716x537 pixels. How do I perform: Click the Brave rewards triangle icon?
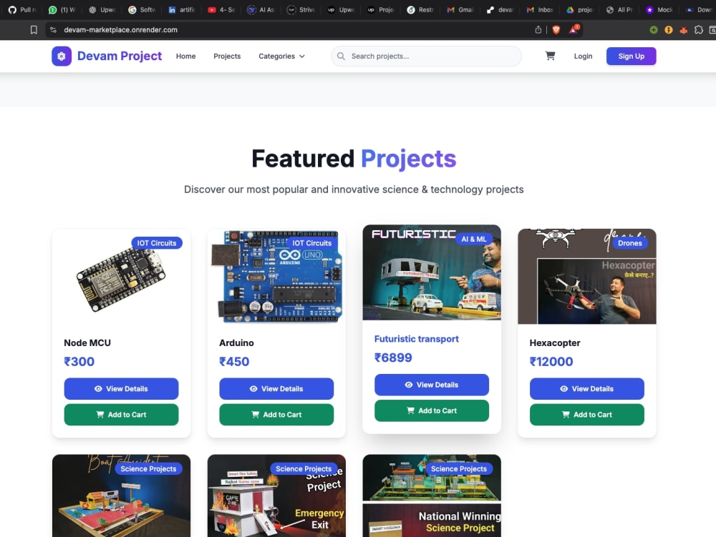574,29
